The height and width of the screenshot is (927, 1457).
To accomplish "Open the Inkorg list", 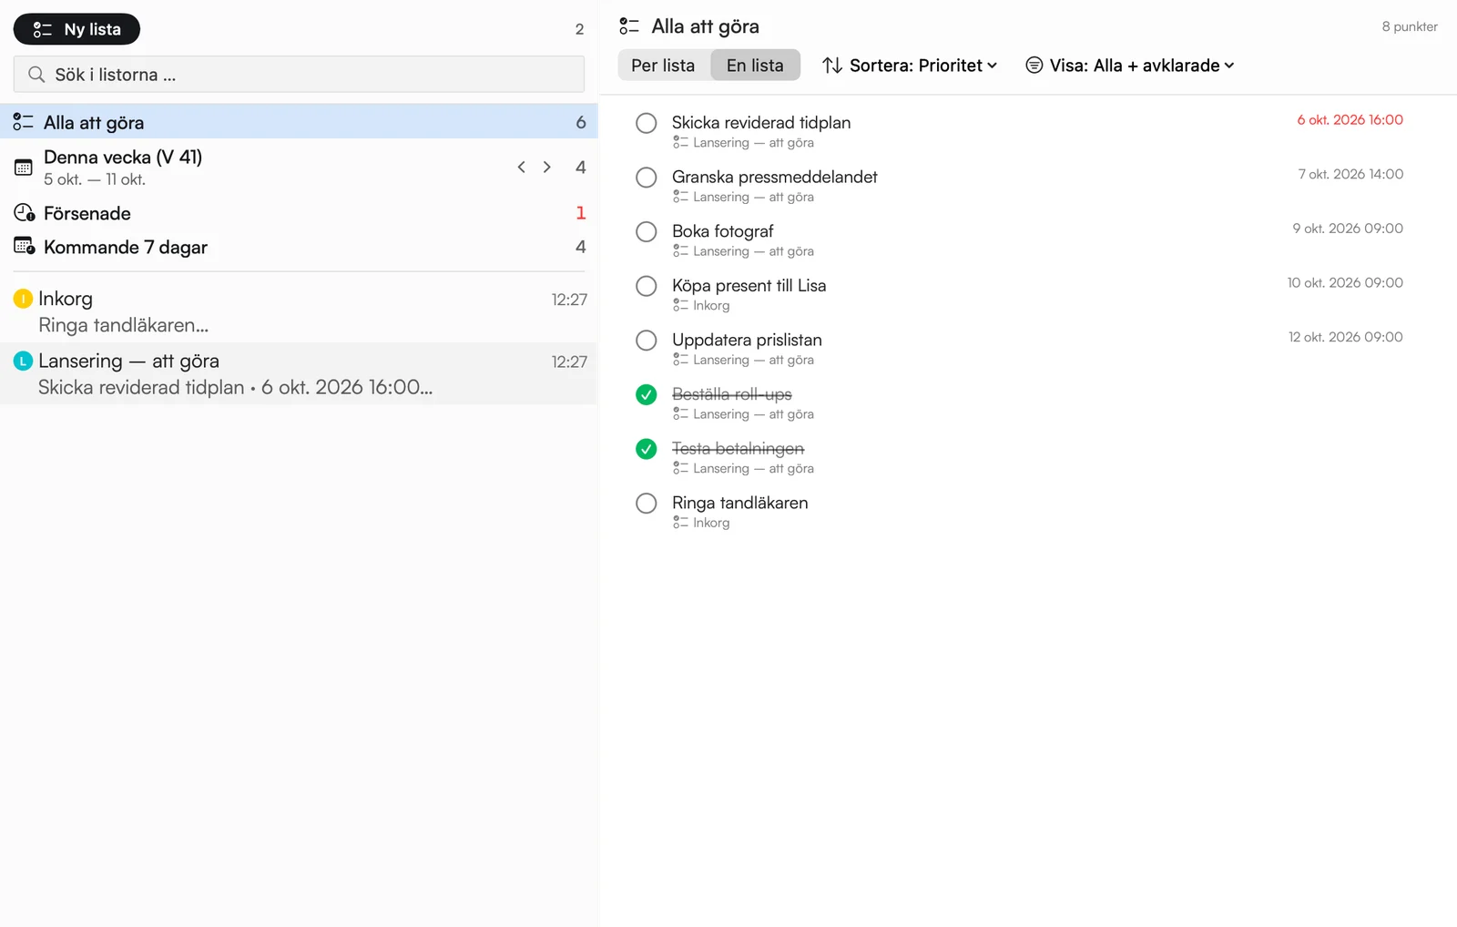I will coord(299,311).
